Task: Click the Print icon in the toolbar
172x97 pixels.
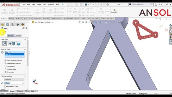Action: (x=86, y=5)
